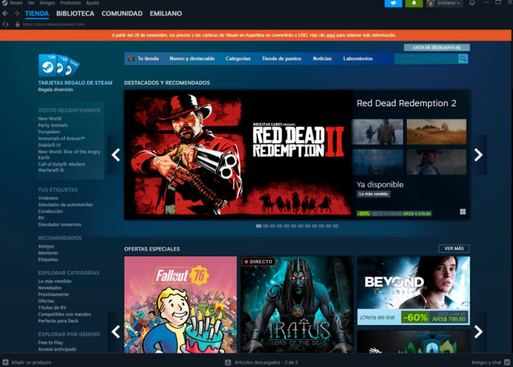This screenshot has width=513, height=367.
Task: Click the magnifier search icon
Action: point(463,58)
